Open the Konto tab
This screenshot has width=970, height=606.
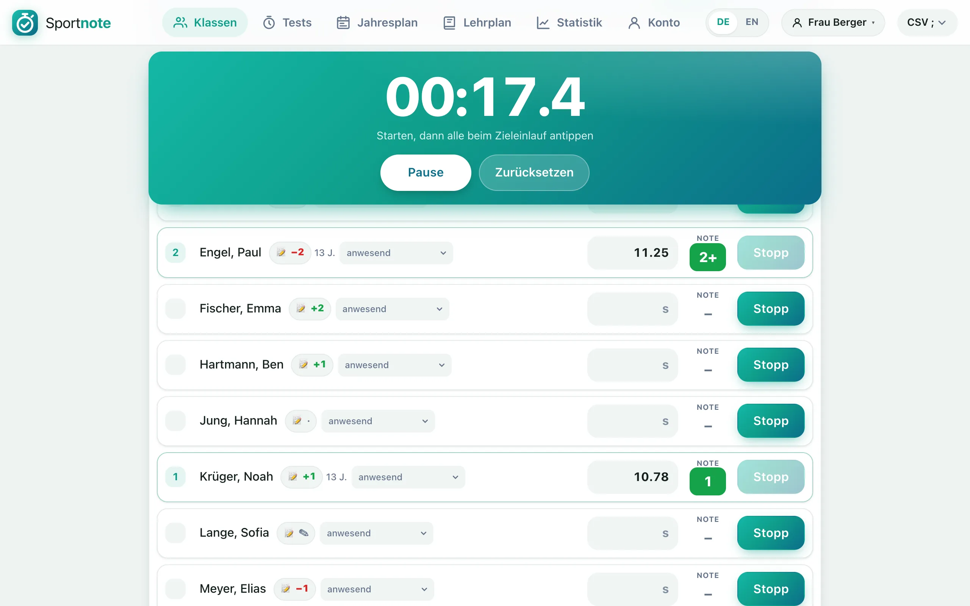tap(654, 22)
